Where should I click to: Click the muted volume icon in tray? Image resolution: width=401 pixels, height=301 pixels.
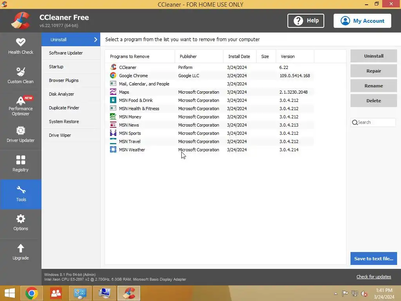[364, 294]
